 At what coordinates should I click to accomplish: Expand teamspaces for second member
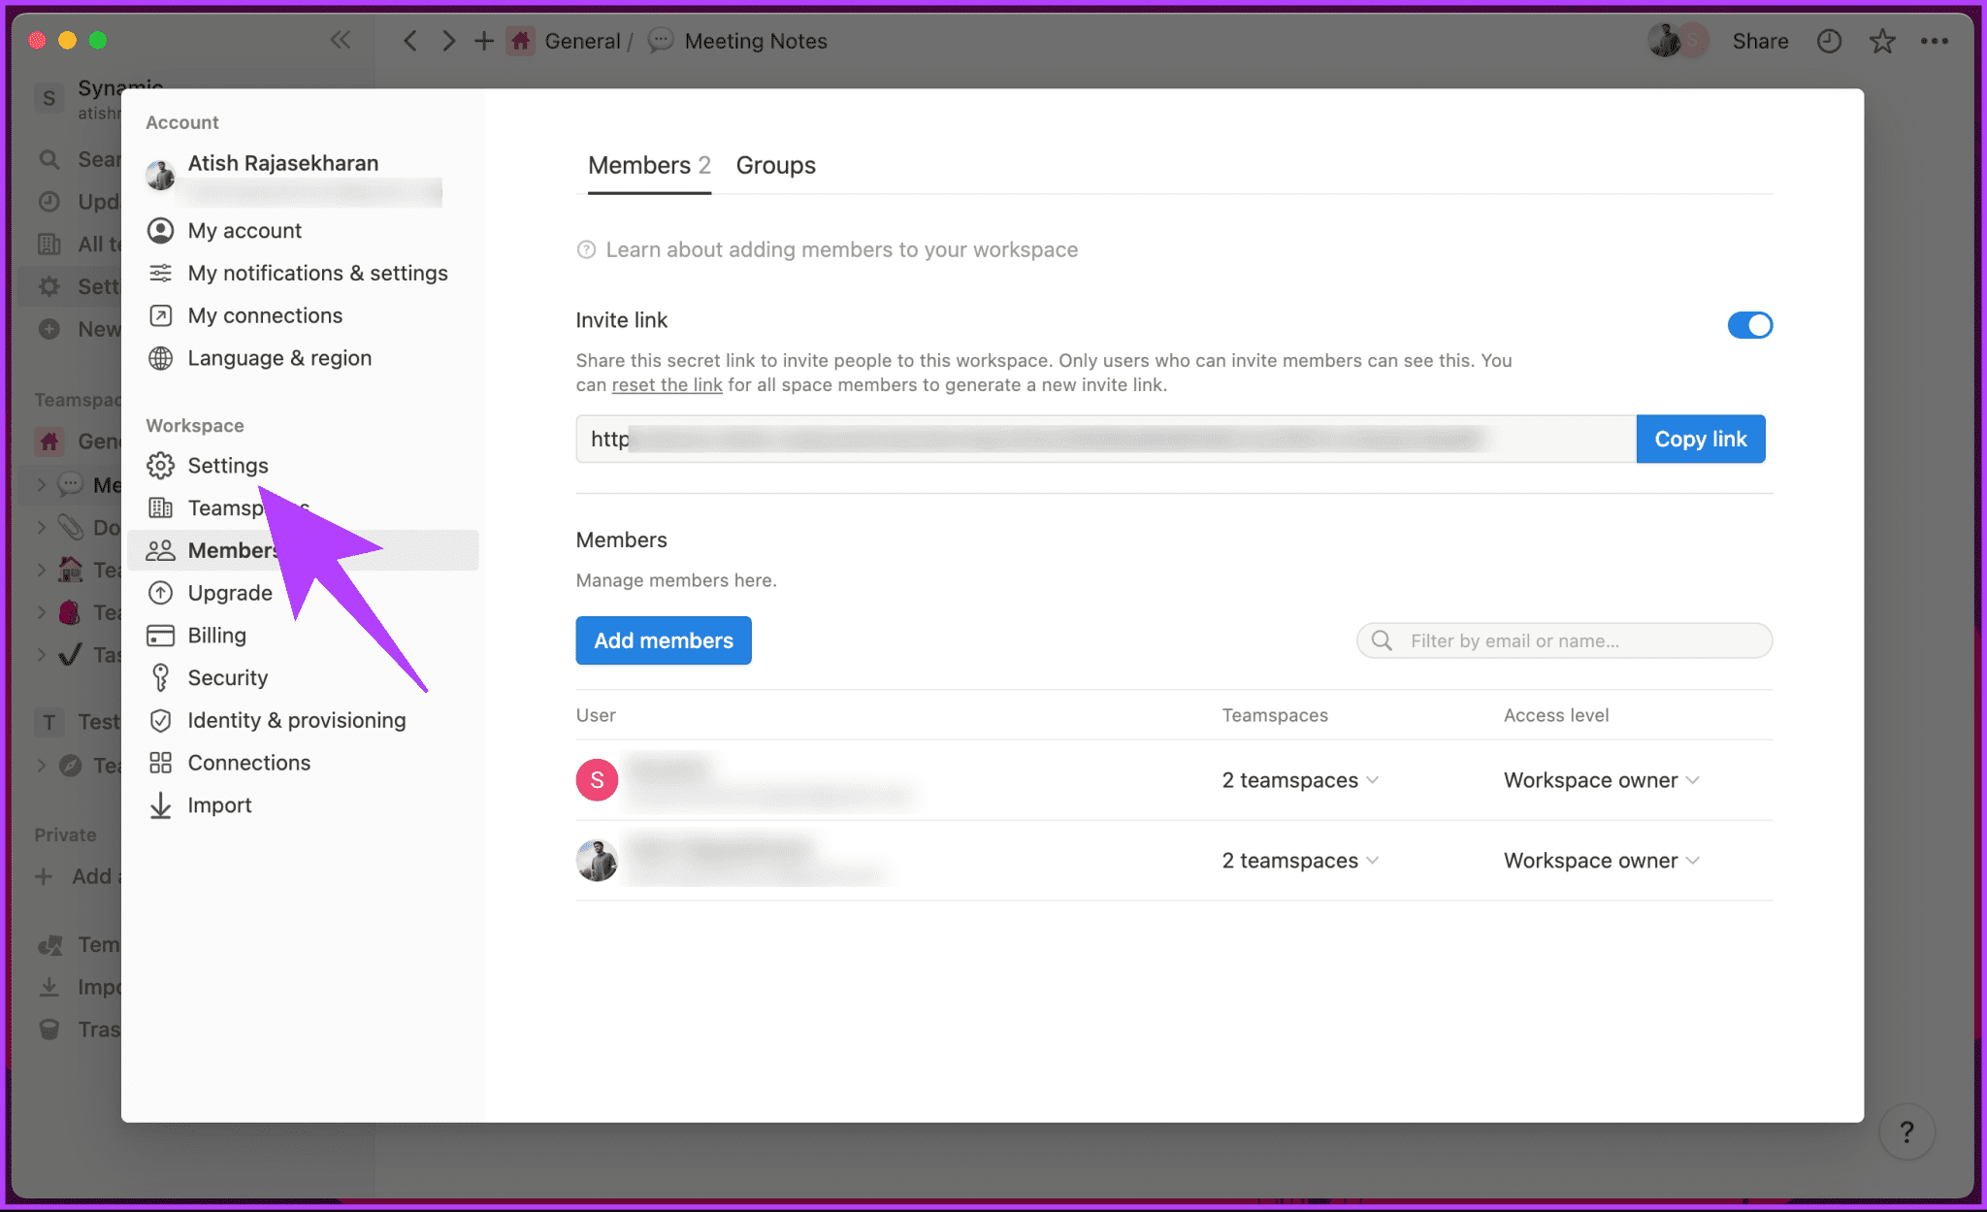(1301, 860)
